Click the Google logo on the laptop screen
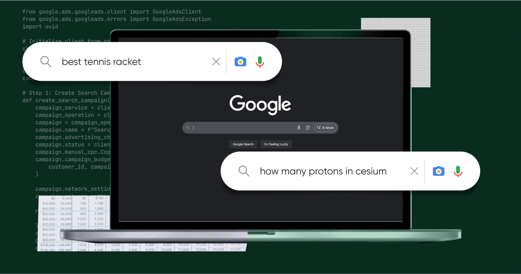Screen dimensions: 521x274 [x=260, y=105]
